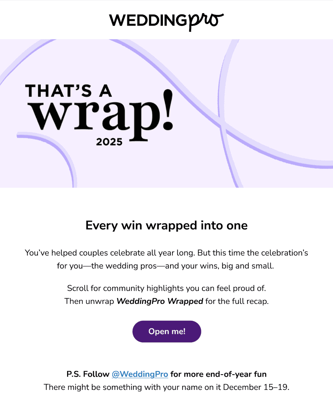Image resolution: width=333 pixels, height=417 pixels.
Task: Click the "for more end-of-year fun" text
Action: 218,374
